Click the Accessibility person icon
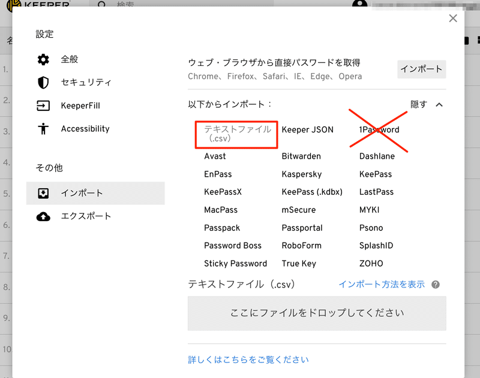Viewport: 480px width, 378px height. (x=43, y=129)
